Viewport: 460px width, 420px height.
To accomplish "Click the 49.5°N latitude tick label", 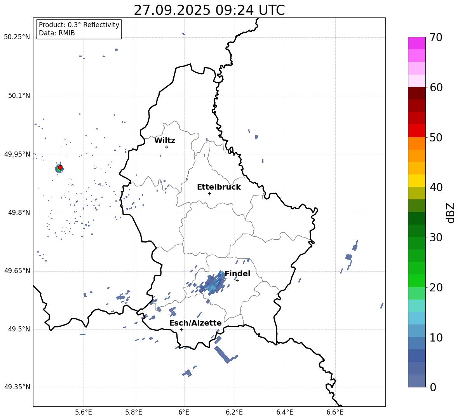I will pos(19,329).
